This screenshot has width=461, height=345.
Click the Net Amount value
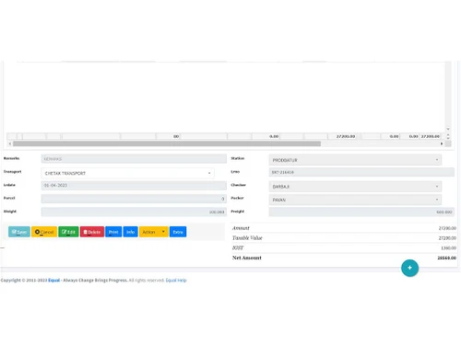click(447, 258)
